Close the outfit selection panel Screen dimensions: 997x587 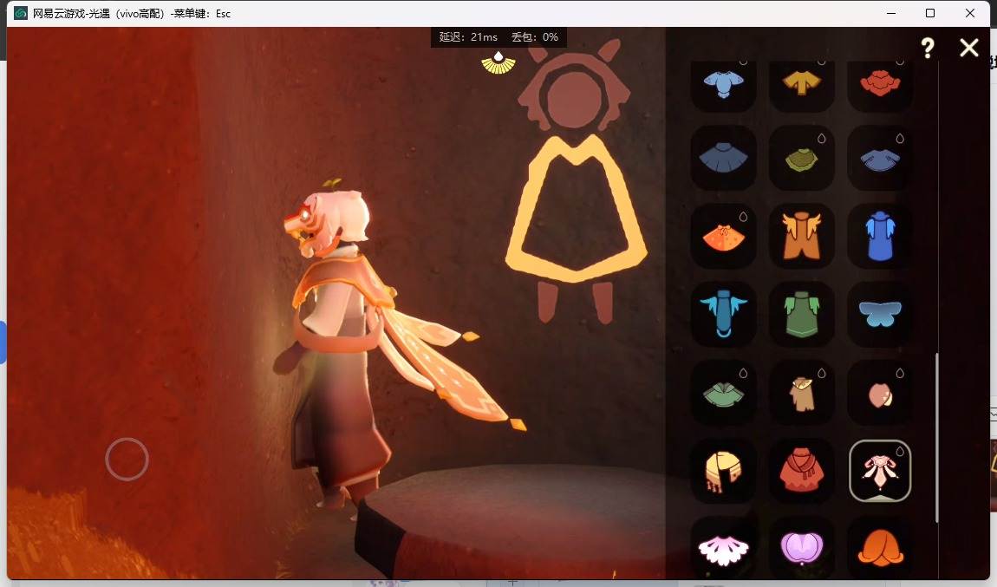point(969,48)
